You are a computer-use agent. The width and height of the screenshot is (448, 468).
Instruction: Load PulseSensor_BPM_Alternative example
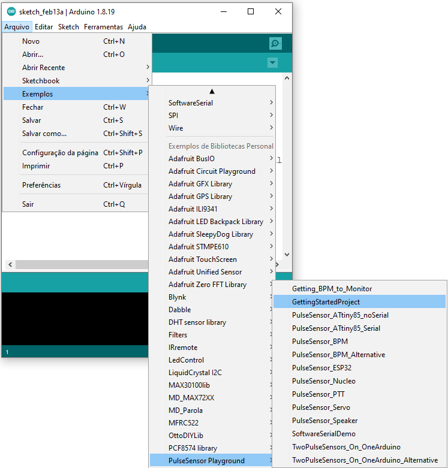(359, 355)
